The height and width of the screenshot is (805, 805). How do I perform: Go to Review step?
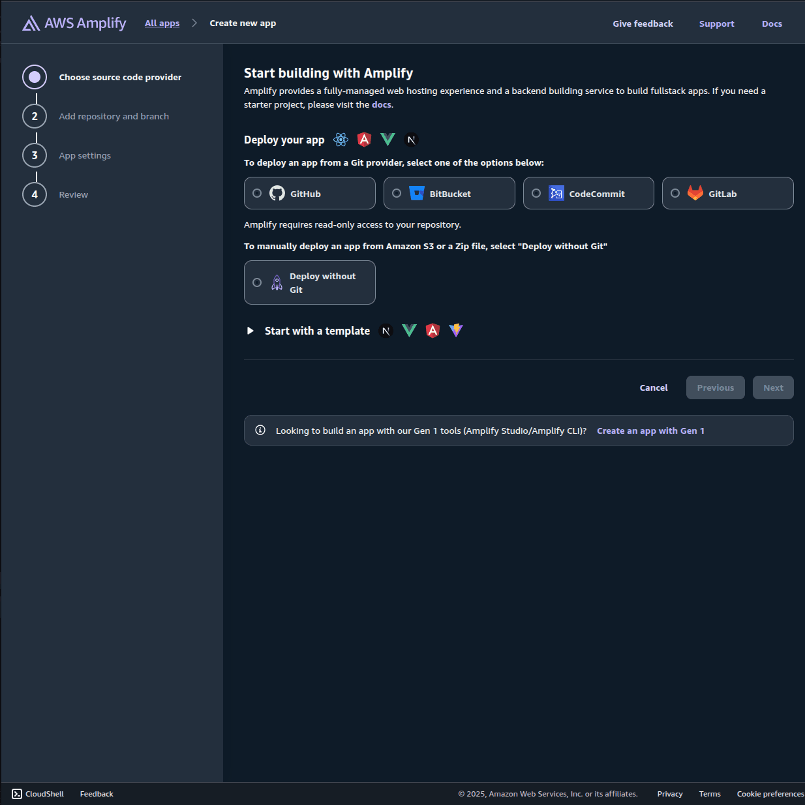tap(55, 194)
